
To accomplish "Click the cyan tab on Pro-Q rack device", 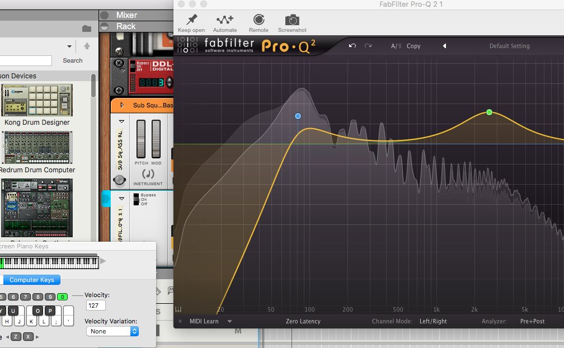I will (x=106, y=199).
